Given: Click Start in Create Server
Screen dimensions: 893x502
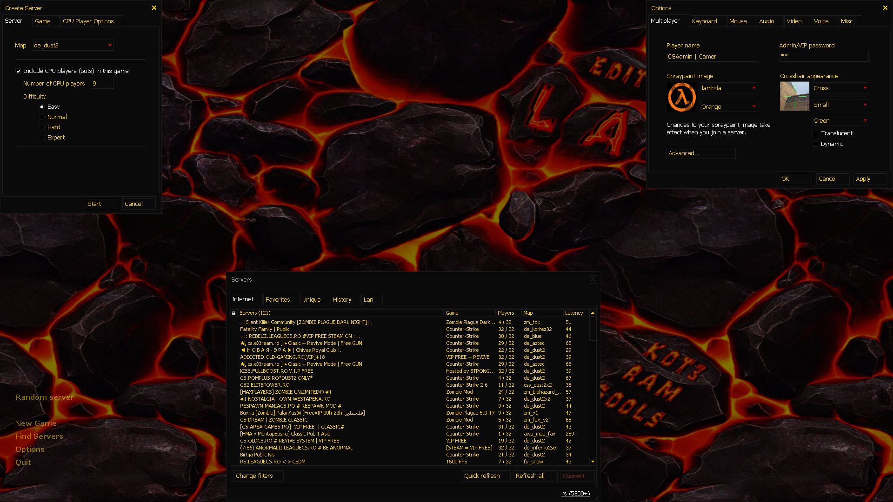Looking at the screenshot, I should 102,204.
